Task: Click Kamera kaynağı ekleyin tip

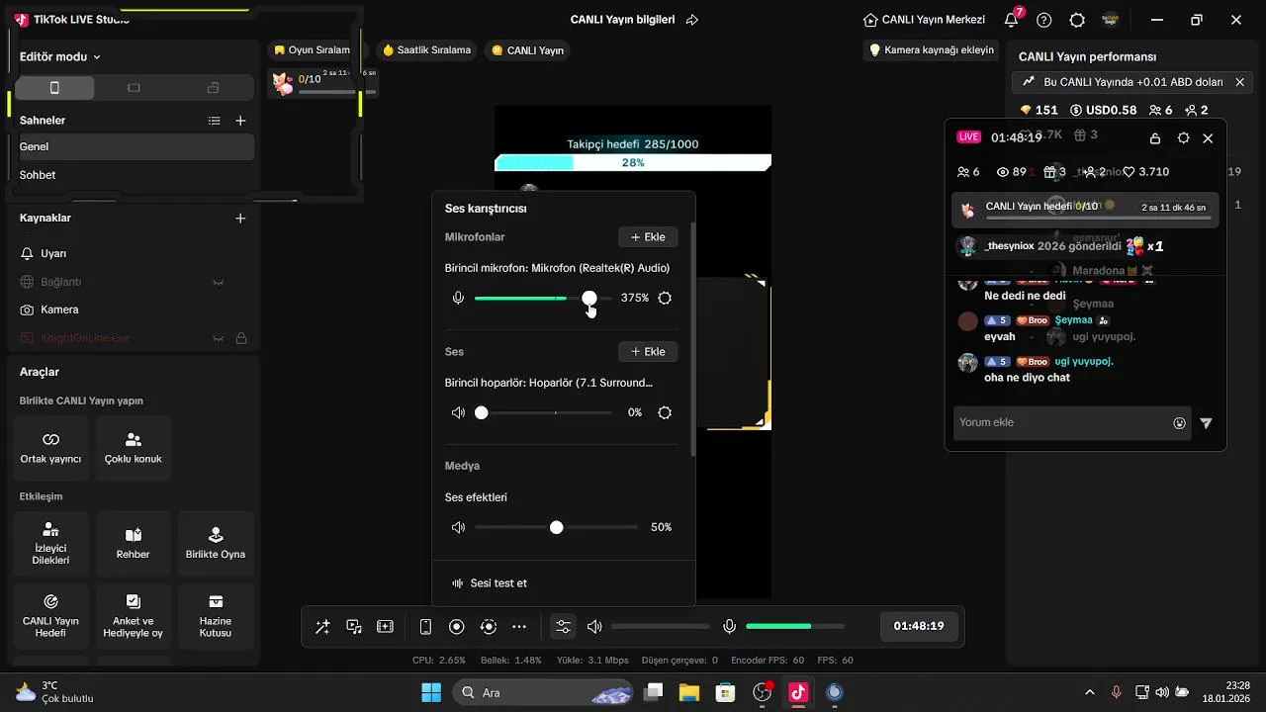Action: click(931, 49)
